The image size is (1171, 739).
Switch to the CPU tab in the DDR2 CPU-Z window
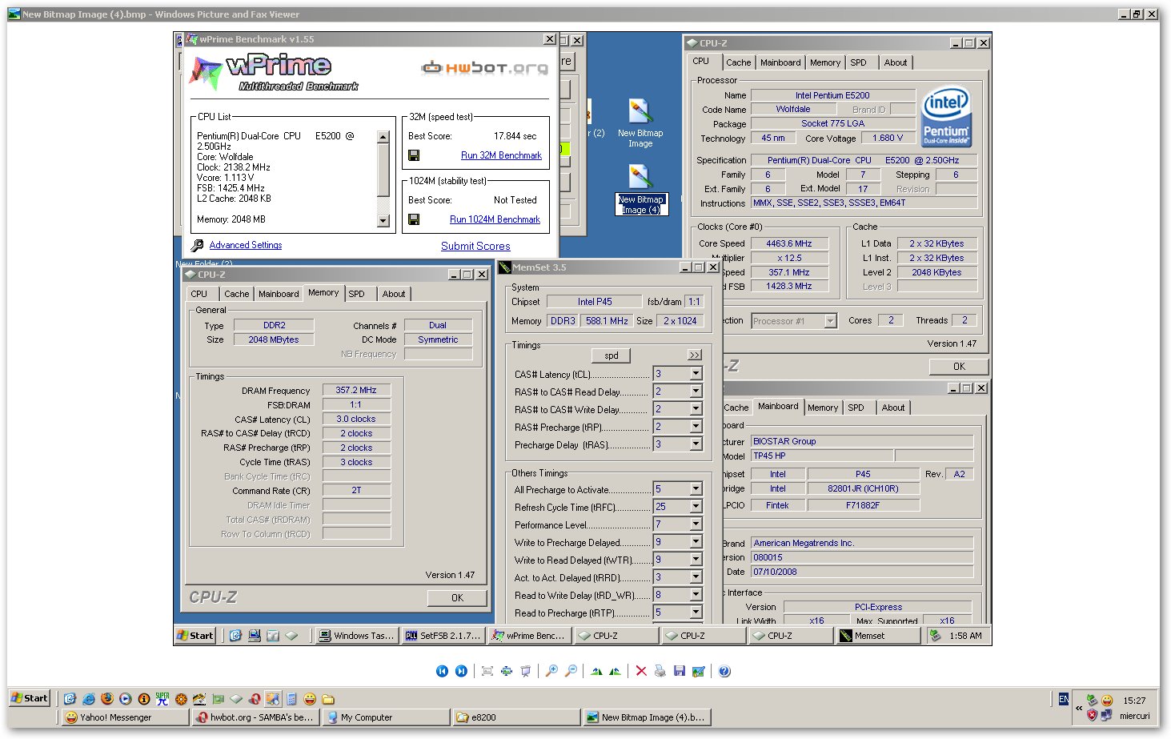coord(199,294)
